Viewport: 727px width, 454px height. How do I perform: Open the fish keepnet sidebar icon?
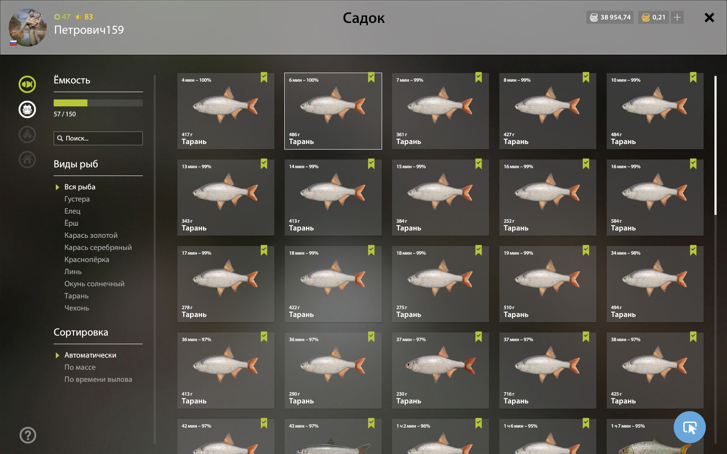click(27, 84)
